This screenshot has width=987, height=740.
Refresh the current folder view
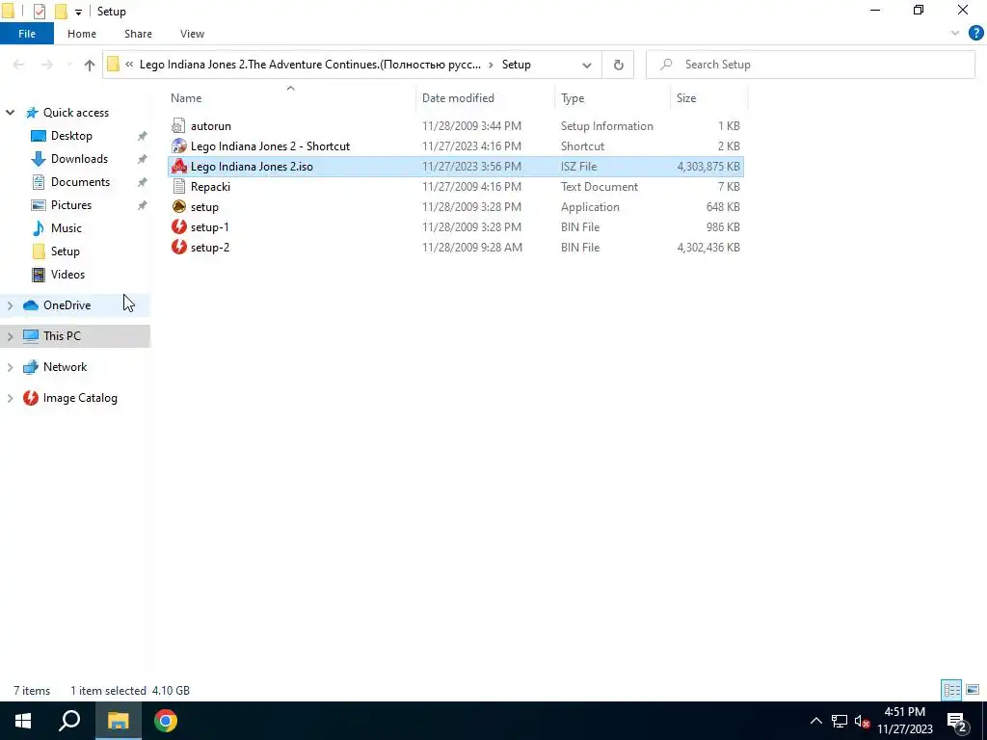(618, 65)
